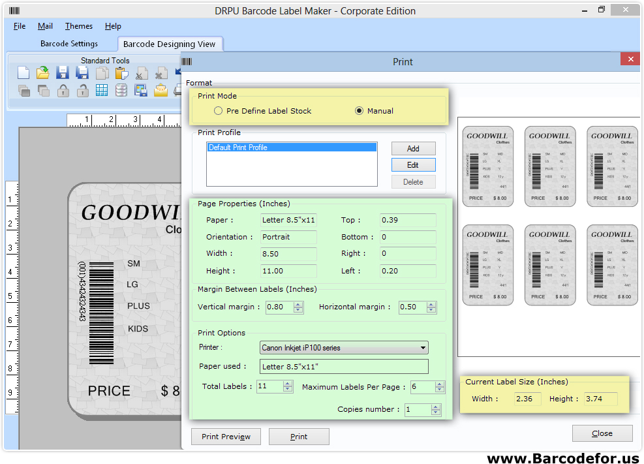Click the Save floppy disk icon
The image size is (644, 464).
tap(63, 73)
